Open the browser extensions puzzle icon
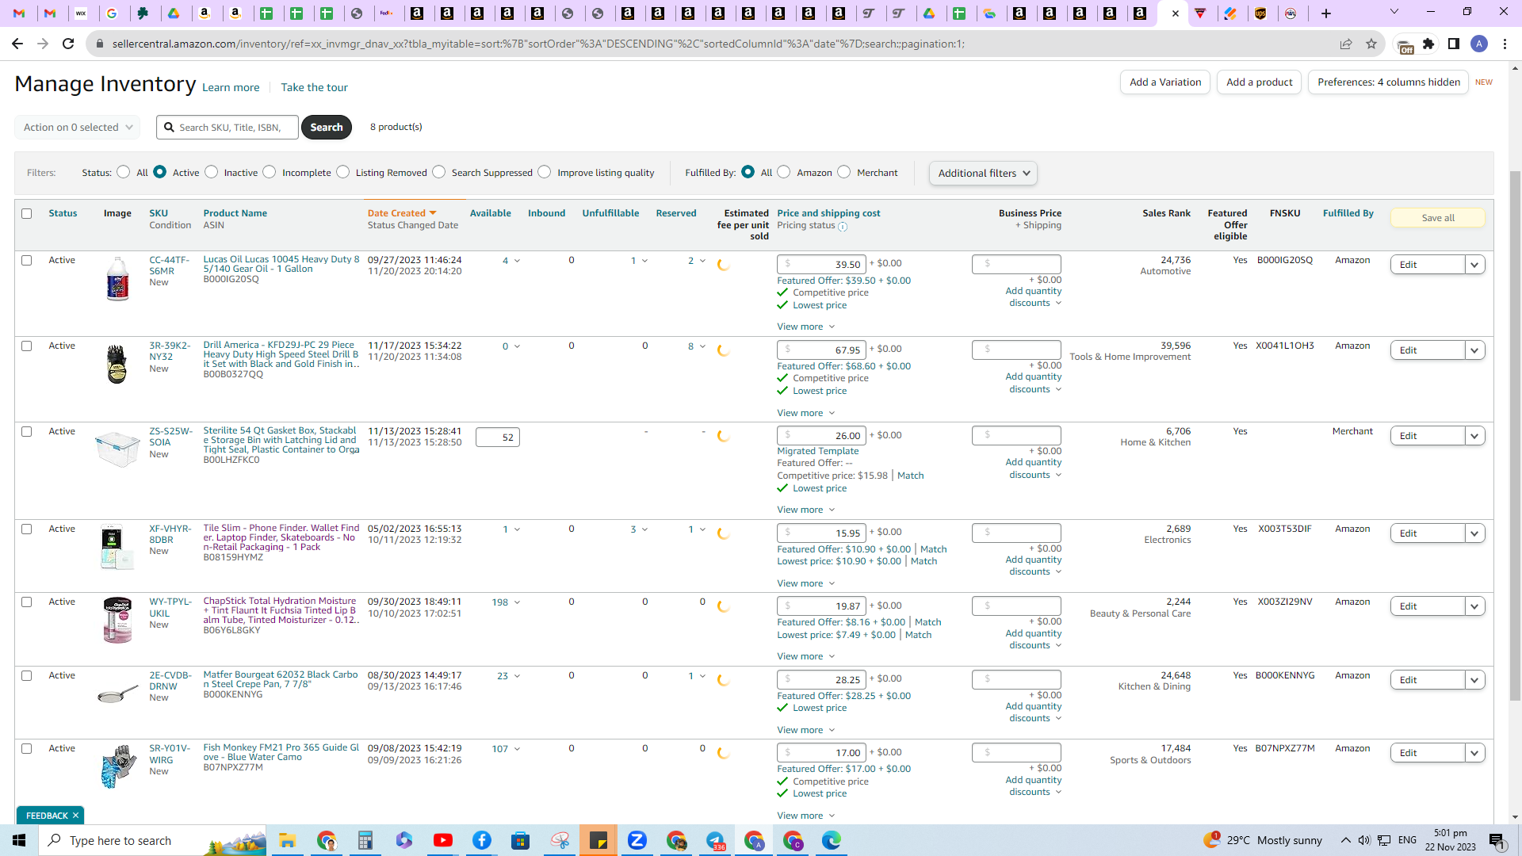 pyautogui.click(x=1428, y=44)
